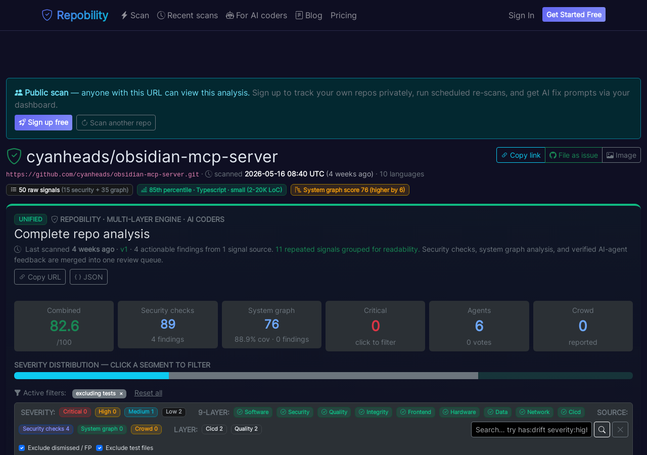This screenshot has height=455, width=647.
Task: File this analysis as a GitHub issue
Action: pyautogui.click(x=574, y=155)
